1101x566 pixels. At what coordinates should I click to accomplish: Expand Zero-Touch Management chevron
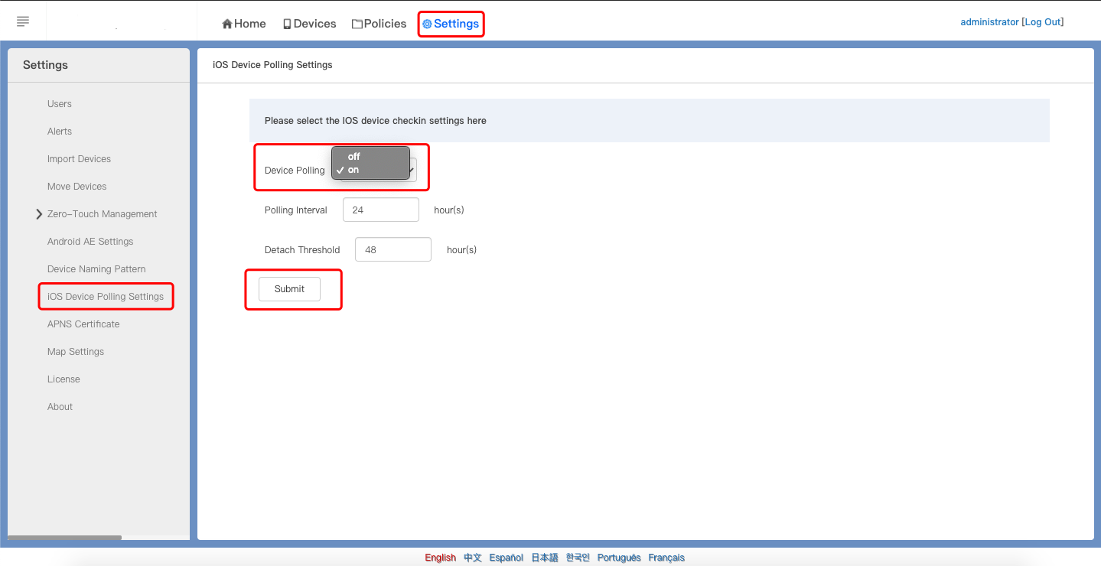click(39, 214)
